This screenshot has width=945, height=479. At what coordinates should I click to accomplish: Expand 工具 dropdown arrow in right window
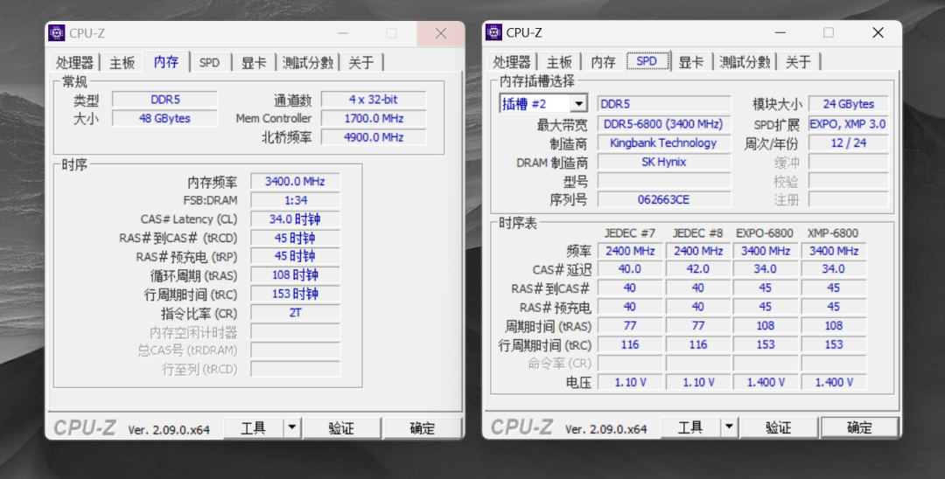(x=729, y=427)
